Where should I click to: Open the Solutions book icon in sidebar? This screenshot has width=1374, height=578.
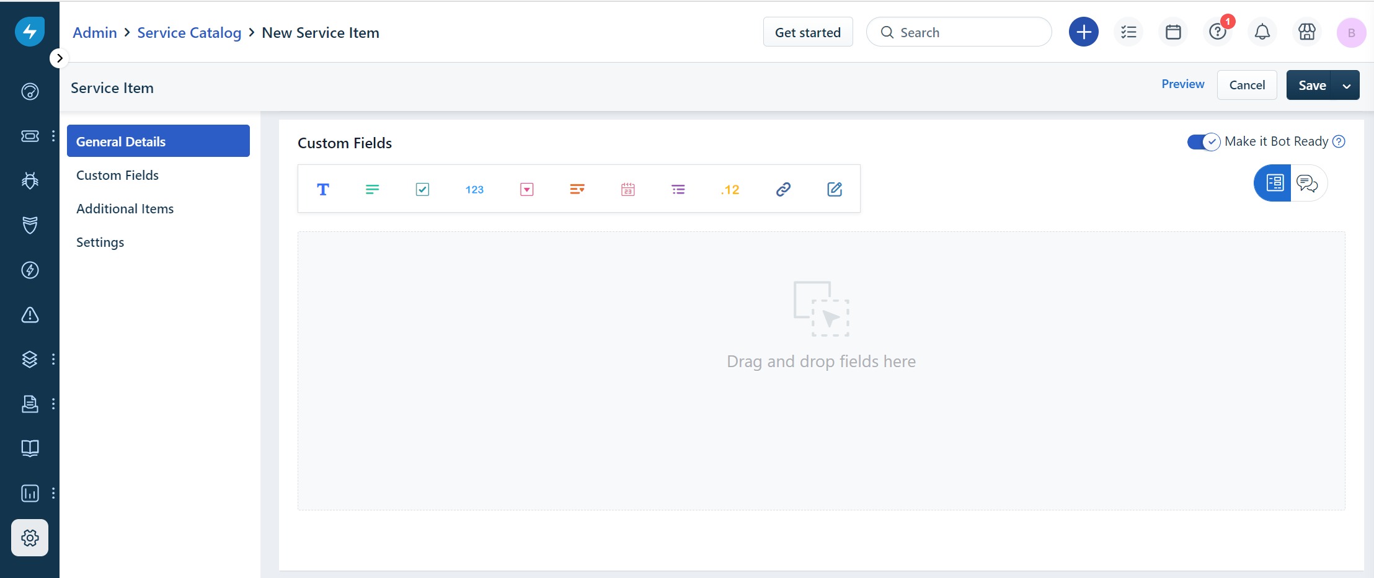click(30, 448)
